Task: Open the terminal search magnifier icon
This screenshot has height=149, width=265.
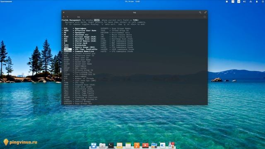Action: 200,12
